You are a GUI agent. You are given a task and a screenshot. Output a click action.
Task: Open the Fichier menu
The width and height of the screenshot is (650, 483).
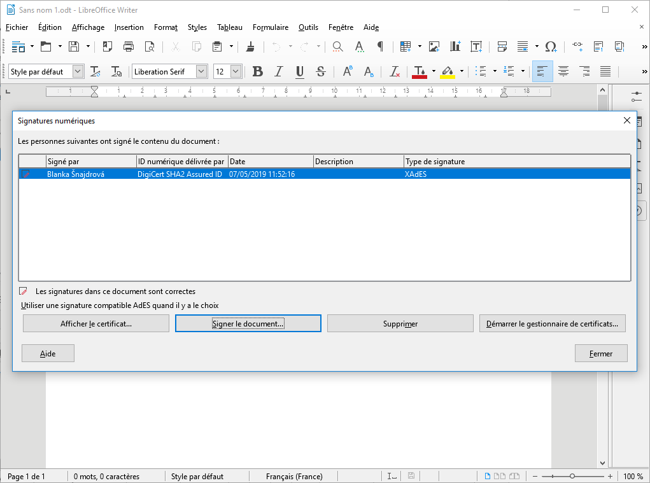click(17, 27)
